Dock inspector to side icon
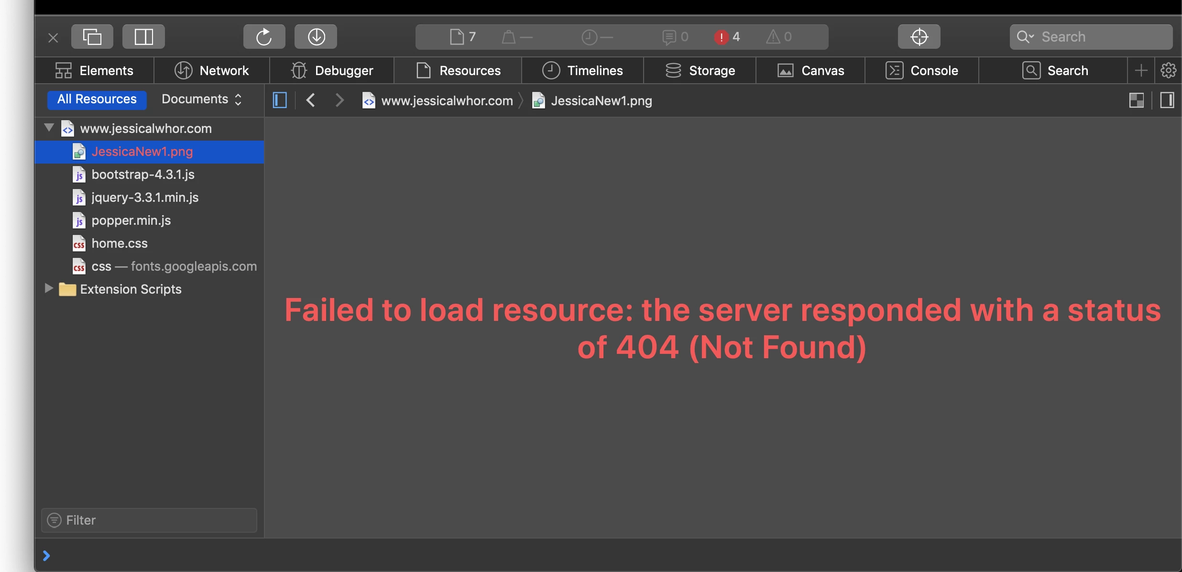The width and height of the screenshot is (1182, 572). [x=143, y=37]
